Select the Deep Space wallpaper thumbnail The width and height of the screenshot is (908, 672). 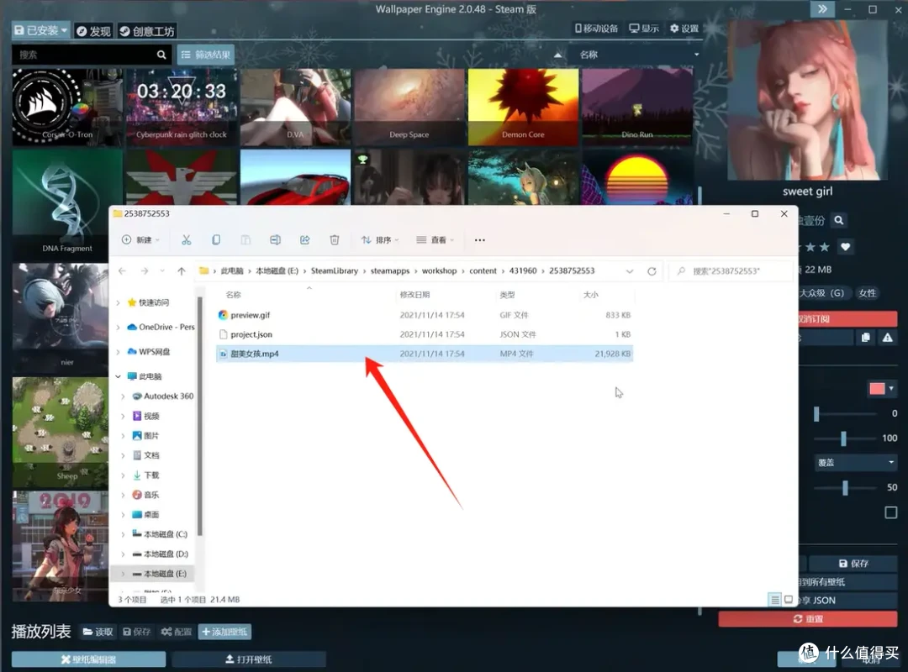[409, 107]
